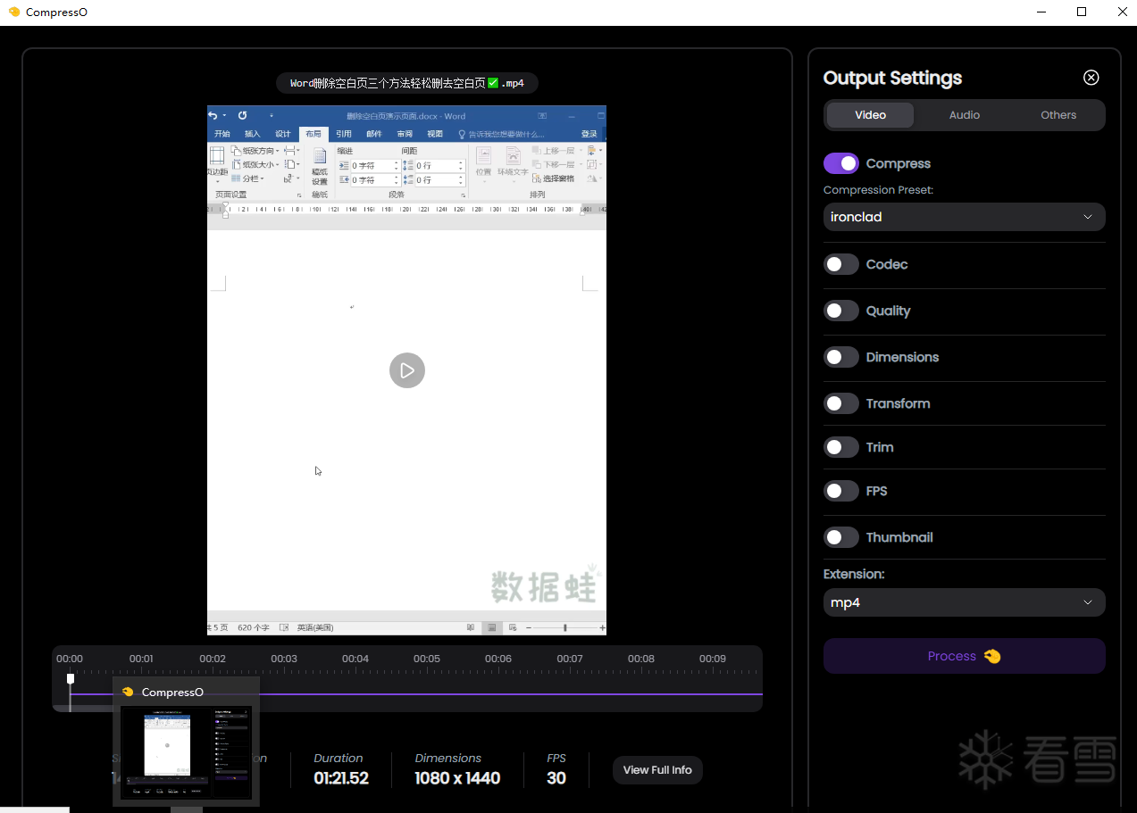Toggle the Transform option on
The width and height of the screenshot is (1137, 813).
point(840,403)
